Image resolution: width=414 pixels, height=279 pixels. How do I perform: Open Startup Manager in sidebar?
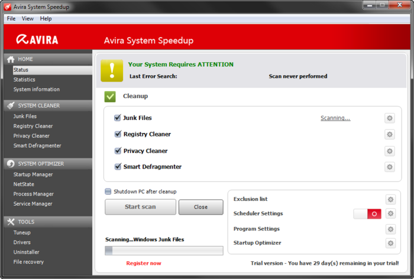point(33,174)
